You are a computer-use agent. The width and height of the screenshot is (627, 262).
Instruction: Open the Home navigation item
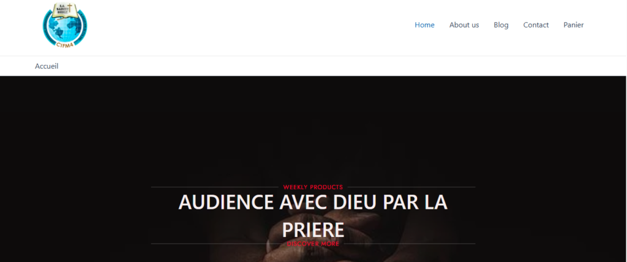point(424,25)
